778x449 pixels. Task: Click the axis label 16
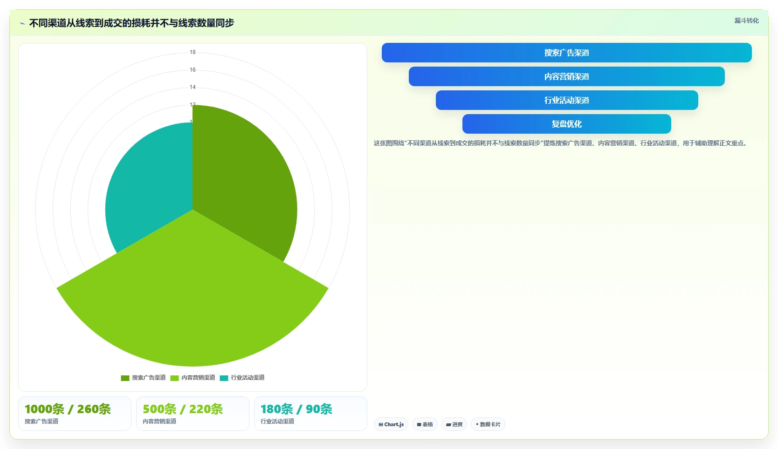[193, 70]
